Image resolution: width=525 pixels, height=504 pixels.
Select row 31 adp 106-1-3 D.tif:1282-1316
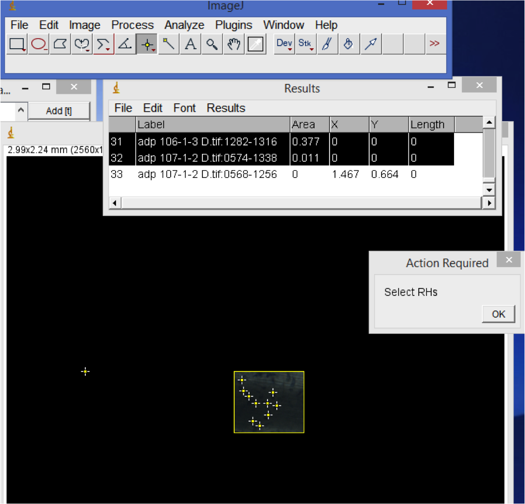[x=281, y=142]
